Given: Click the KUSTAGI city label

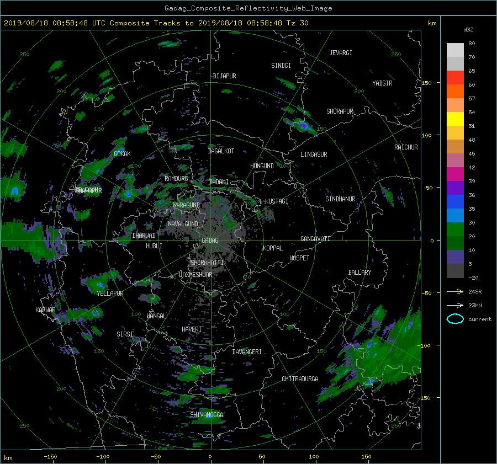Looking at the screenshot, I should pyautogui.click(x=277, y=201).
